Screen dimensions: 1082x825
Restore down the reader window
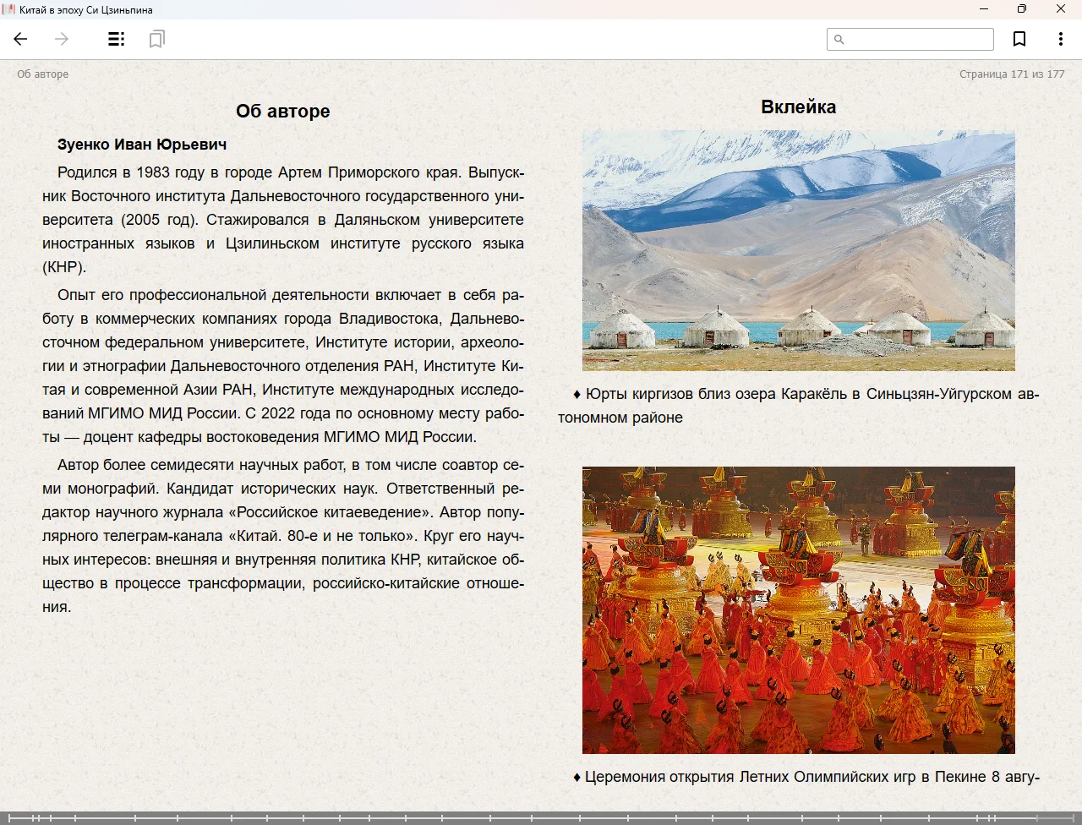pos(1021,9)
